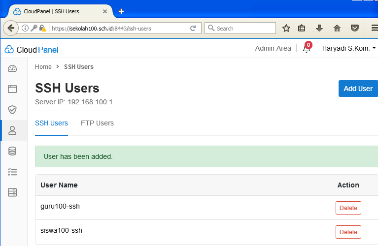Delete the guru100-ssh user
This screenshot has height=246, width=378.
tap(348, 208)
